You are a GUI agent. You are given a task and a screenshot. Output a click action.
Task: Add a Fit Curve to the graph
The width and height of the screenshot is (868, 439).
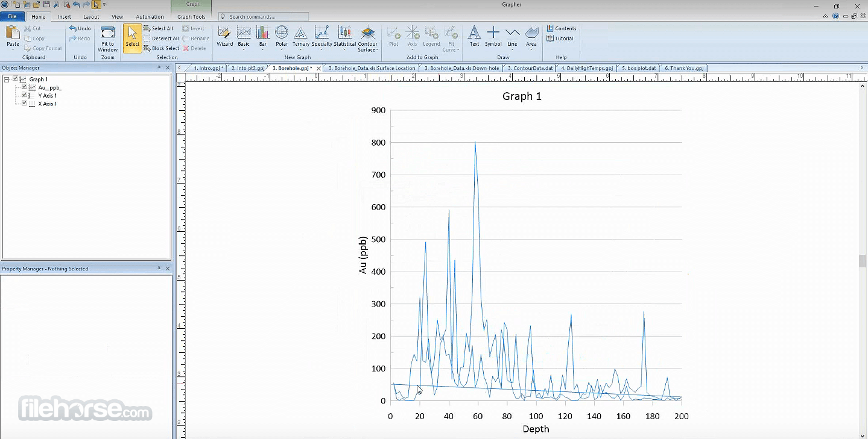click(451, 39)
